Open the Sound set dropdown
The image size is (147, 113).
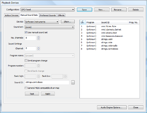point(49,27)
